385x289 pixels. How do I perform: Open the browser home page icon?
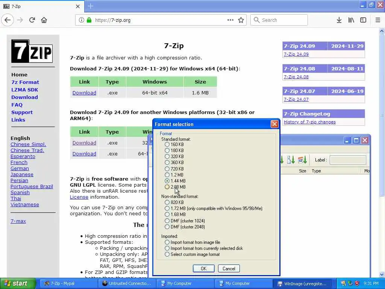(44, 20)
